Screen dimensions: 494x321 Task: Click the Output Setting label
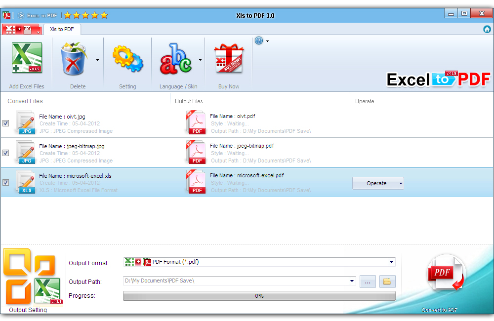click(x=28, y=310)
